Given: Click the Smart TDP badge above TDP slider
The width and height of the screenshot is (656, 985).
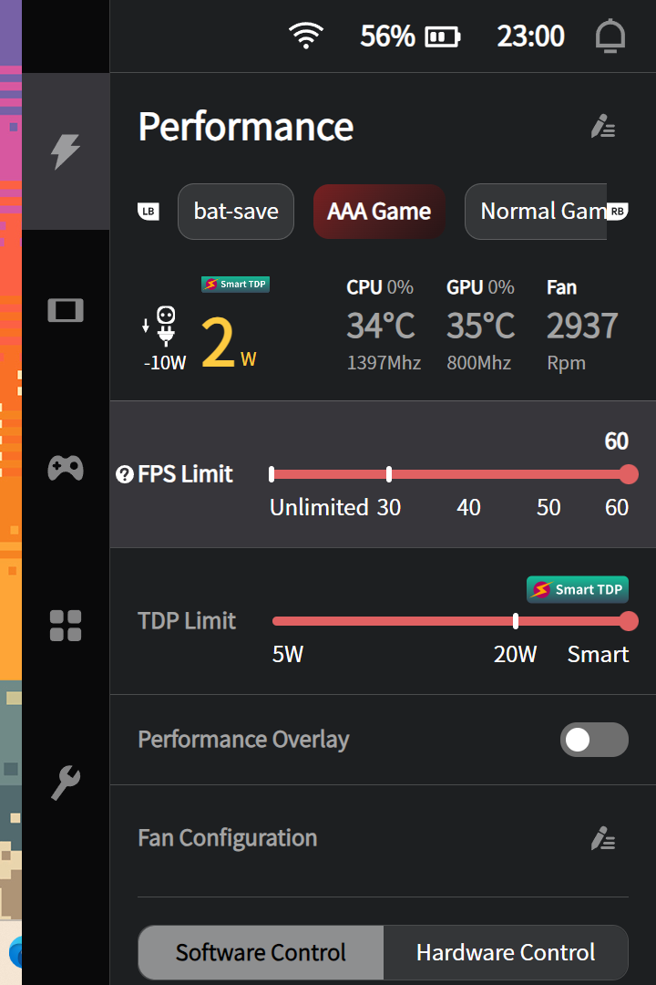Looking at the screenshot, I should click(577, 589).
